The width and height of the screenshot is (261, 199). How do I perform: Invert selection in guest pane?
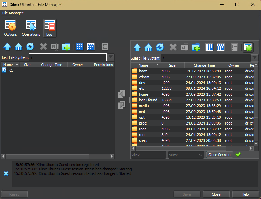click(x=220, y=47)
